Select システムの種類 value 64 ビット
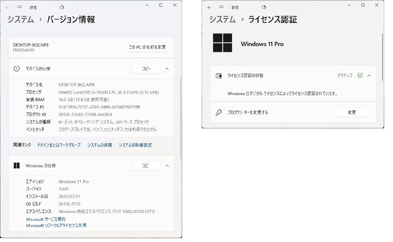Image resolution: width=393 pixels, height=242 pixels. [x=104, y=122]
